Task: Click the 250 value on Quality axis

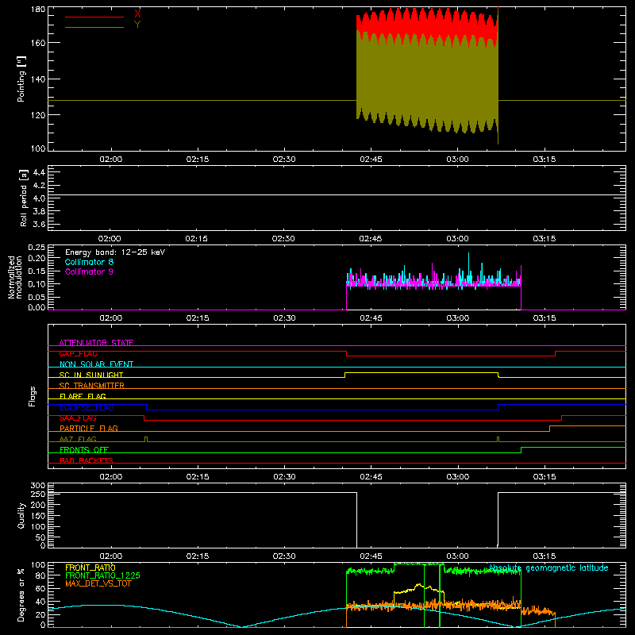Action: point(38,494)
